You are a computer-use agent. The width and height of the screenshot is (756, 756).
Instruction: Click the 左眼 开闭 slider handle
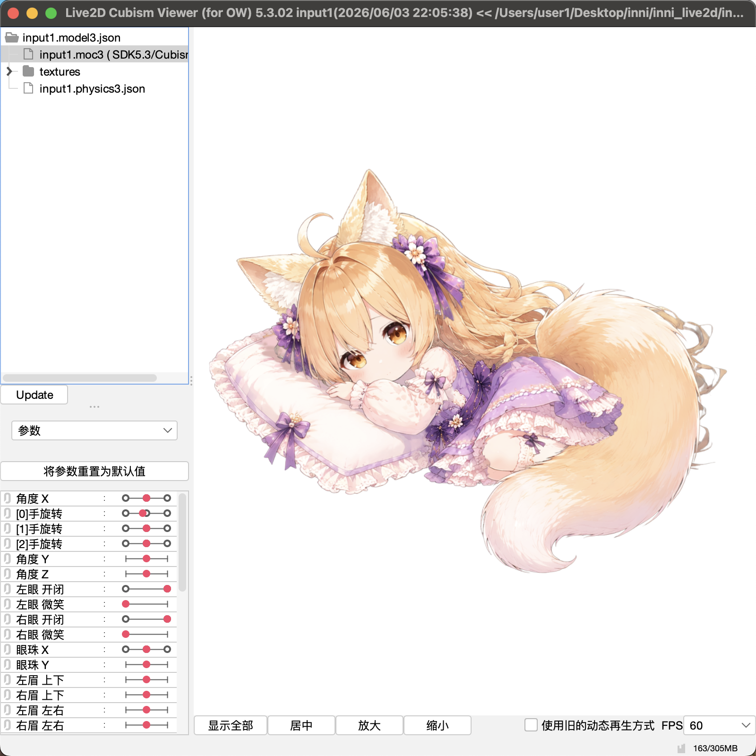pos(167,589)
